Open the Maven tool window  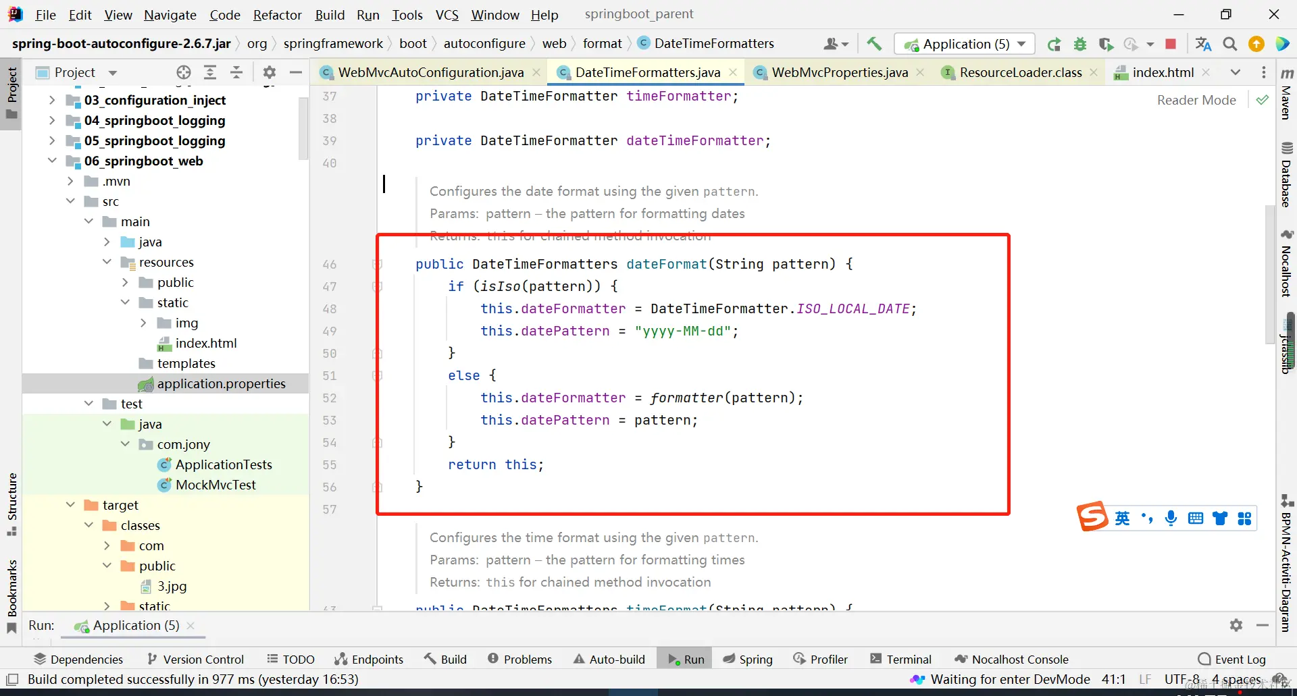click(1287, 94)
